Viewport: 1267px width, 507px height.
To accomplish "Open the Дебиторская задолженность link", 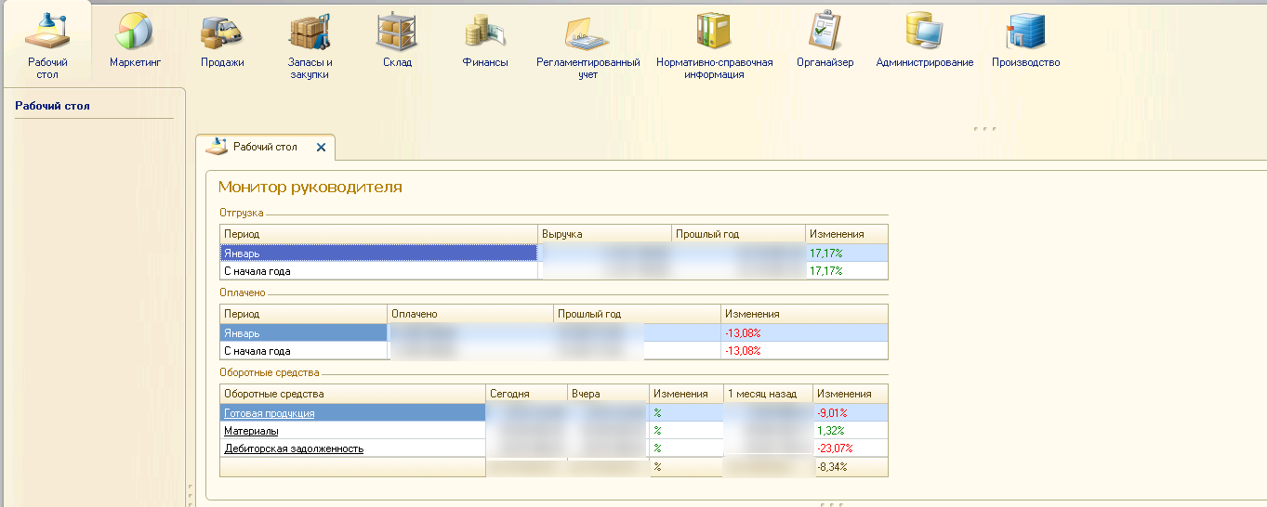I will click(294, 448).
